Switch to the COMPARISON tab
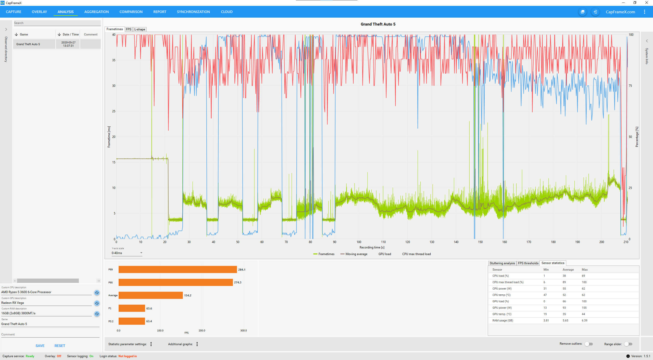 tap(131, 12)
